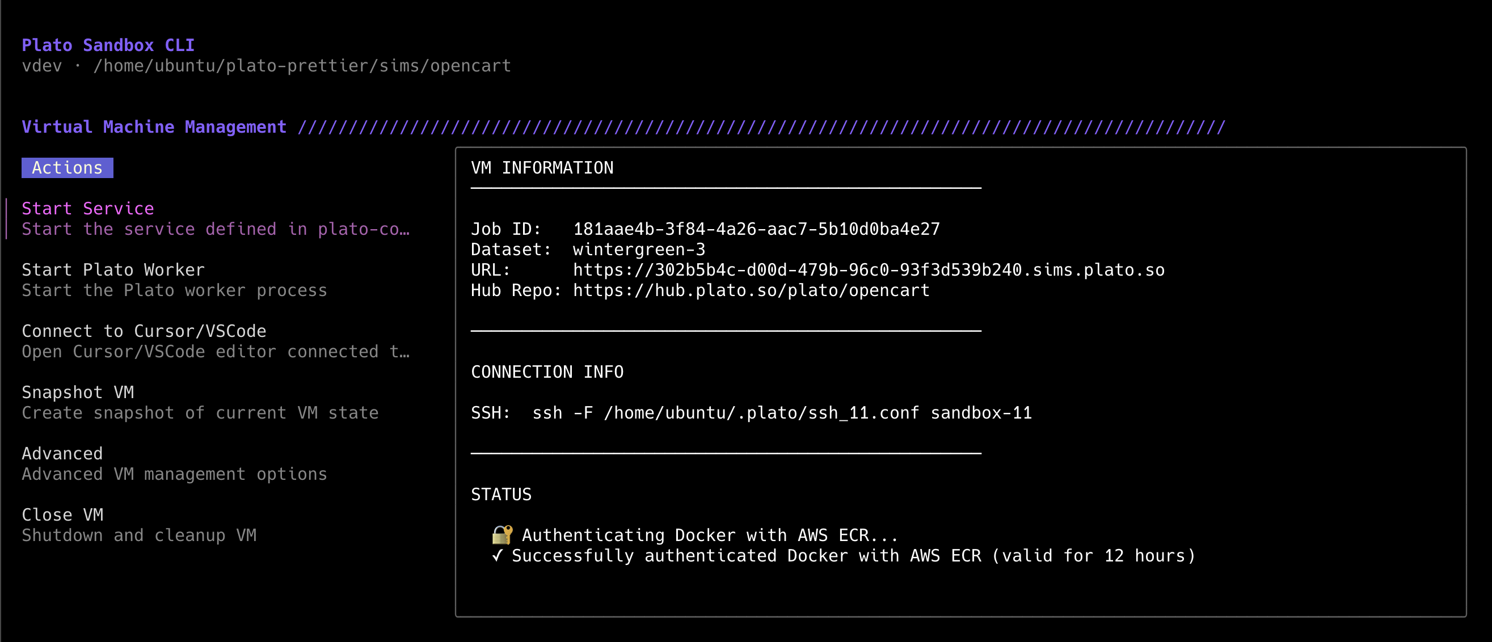This screenshot has width=1492, height=642.
Task: Click the STATUS section header
Action: [x=501, y=494]
